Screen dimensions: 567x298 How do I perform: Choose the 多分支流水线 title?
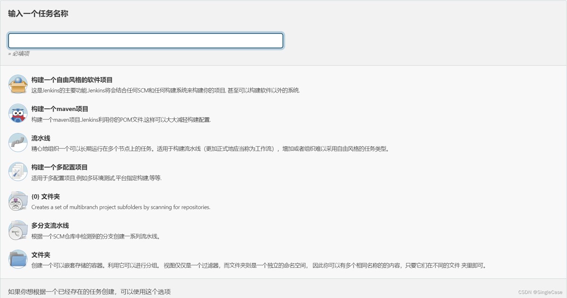[50, 226]
